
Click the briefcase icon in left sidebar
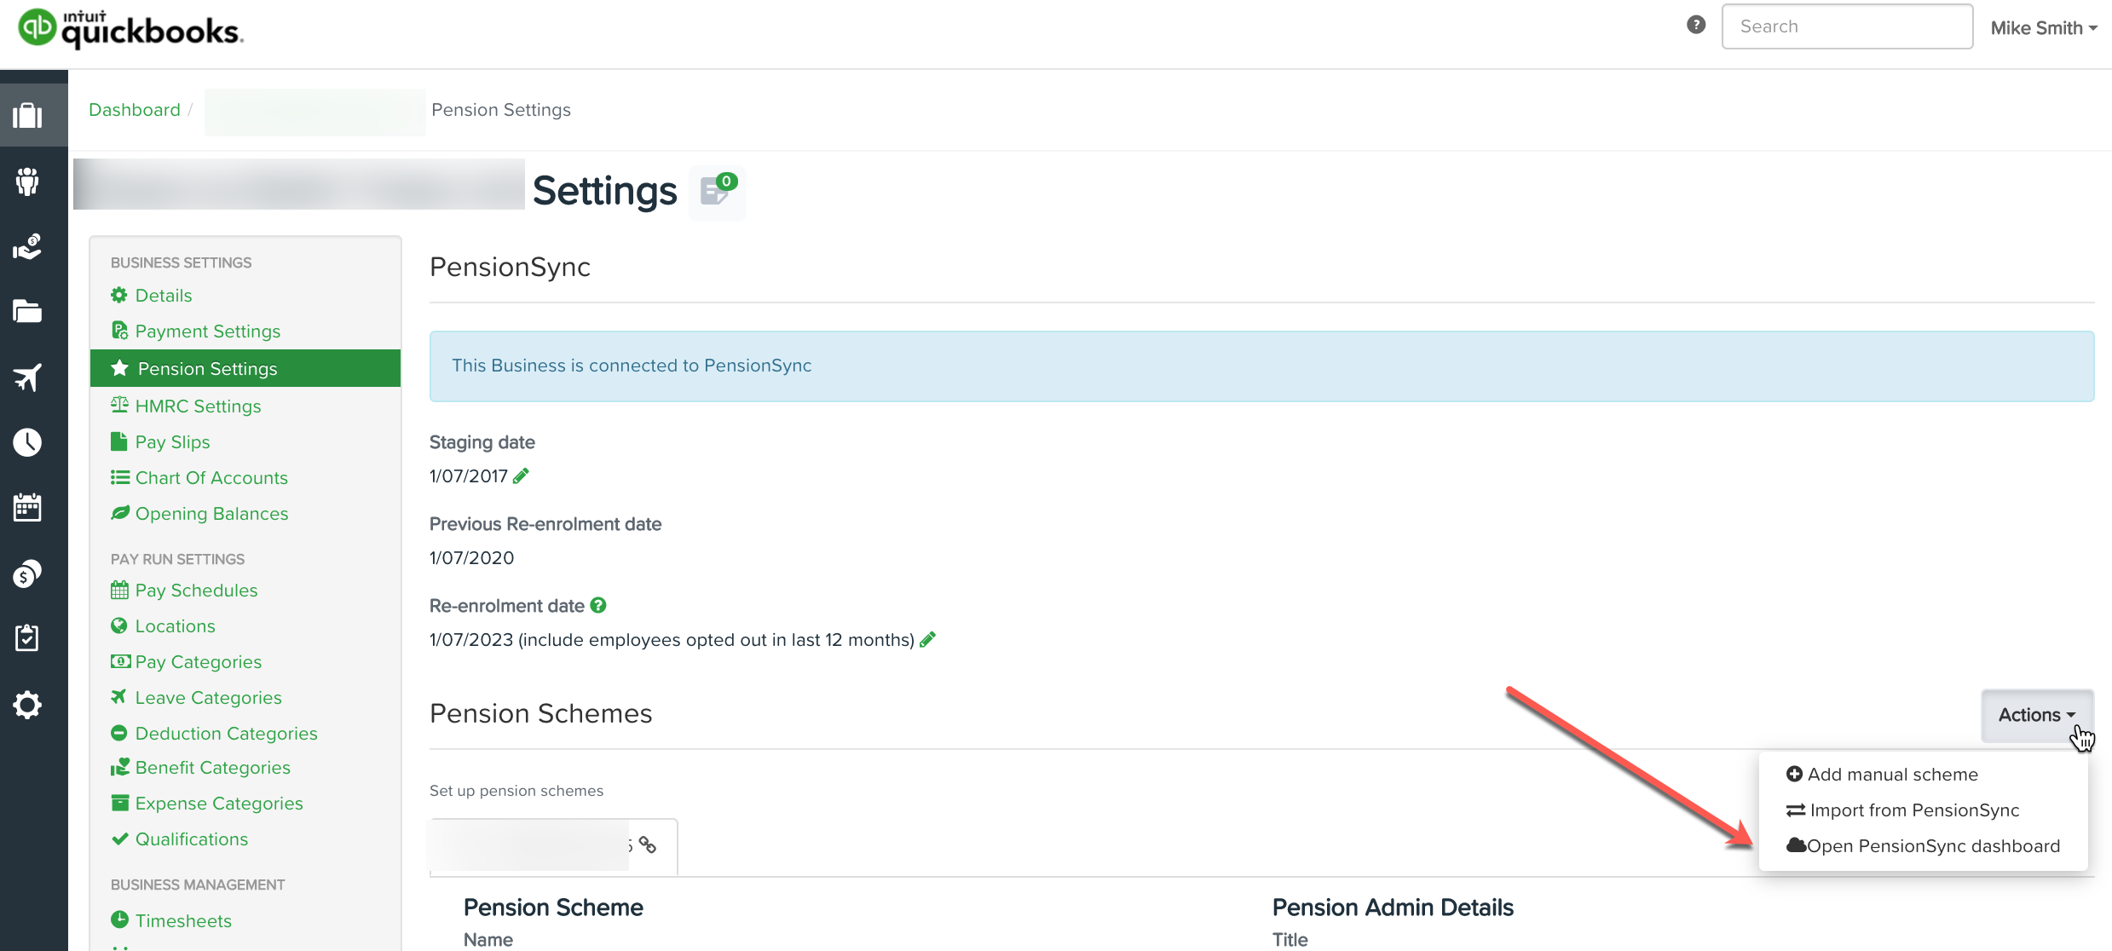pyautogui.click(x=27, y=115)
